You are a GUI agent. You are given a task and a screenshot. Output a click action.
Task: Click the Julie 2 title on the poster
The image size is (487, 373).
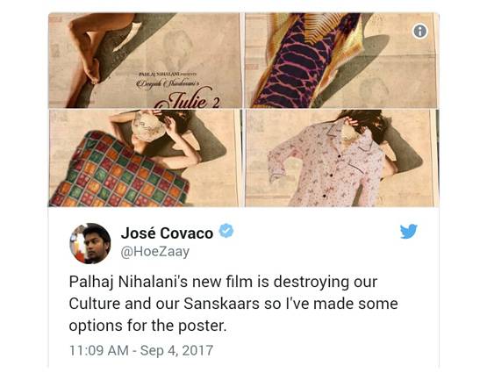pos(192,99)
